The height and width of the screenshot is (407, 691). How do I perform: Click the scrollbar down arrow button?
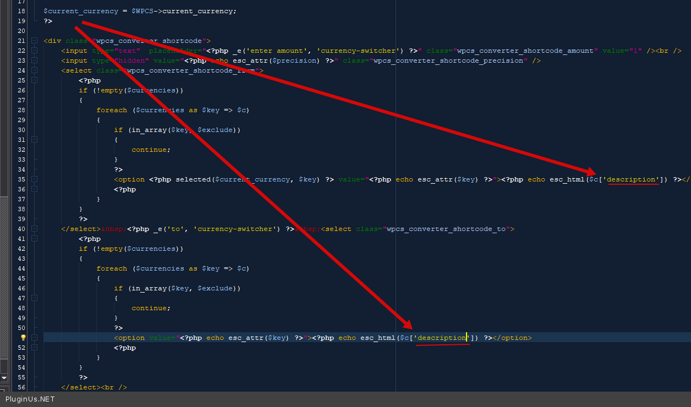click(x=4, y=378)
